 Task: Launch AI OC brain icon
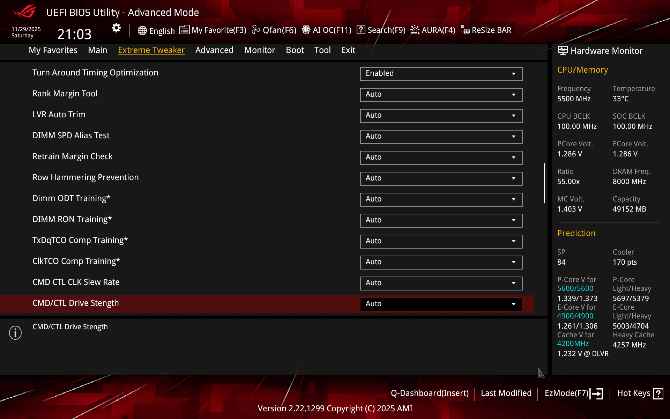coord(306,30)
